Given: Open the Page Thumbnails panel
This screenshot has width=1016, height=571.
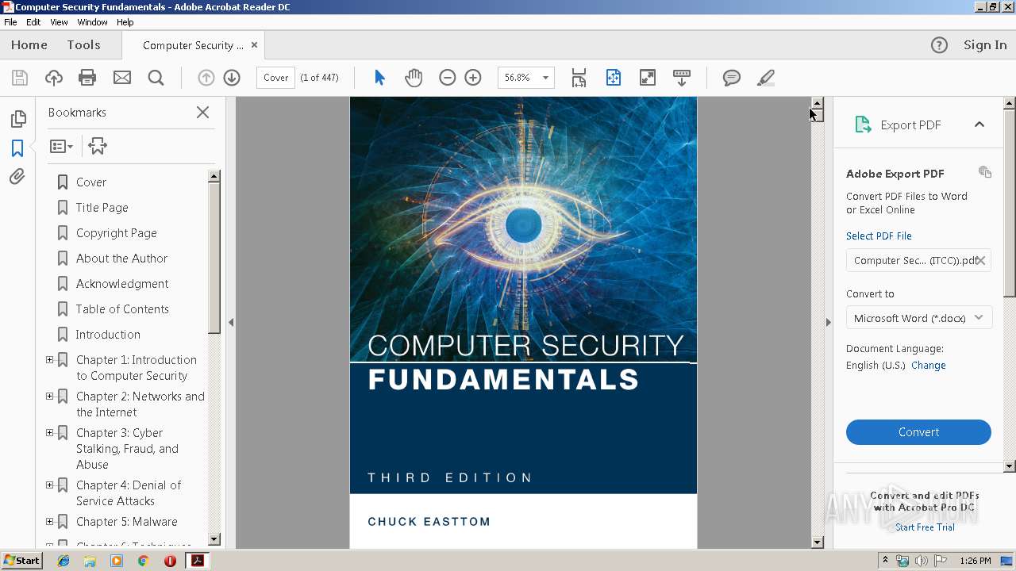Looking at the screenshot, I should click(x=17, y=119).
